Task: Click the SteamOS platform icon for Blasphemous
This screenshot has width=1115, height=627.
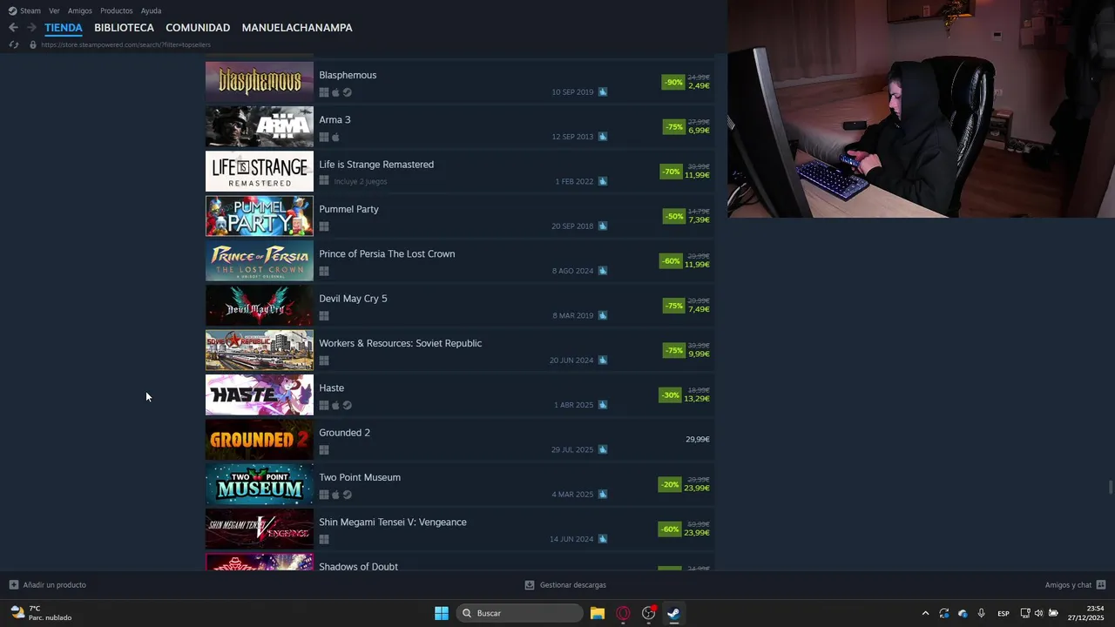Action: [x=347, y=92]
